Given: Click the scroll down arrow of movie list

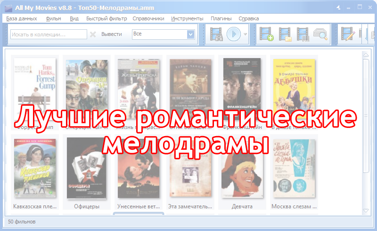Looking at the screenshot, I should [365, 210].
